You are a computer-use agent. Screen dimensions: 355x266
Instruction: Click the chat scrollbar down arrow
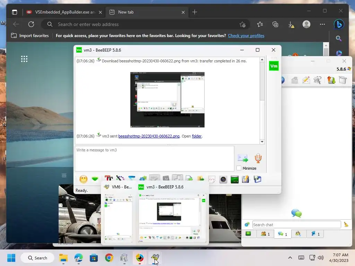click(262, 142)
